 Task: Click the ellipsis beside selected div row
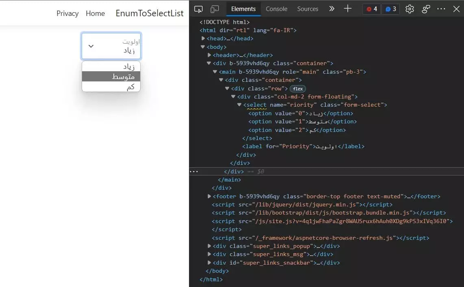[194, 171]
